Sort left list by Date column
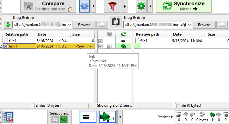 [53, 34]
